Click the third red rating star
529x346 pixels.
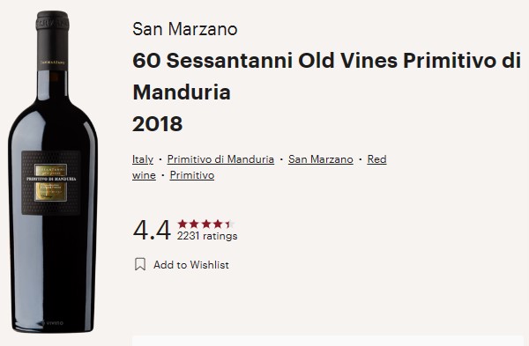tap(205, 224)
